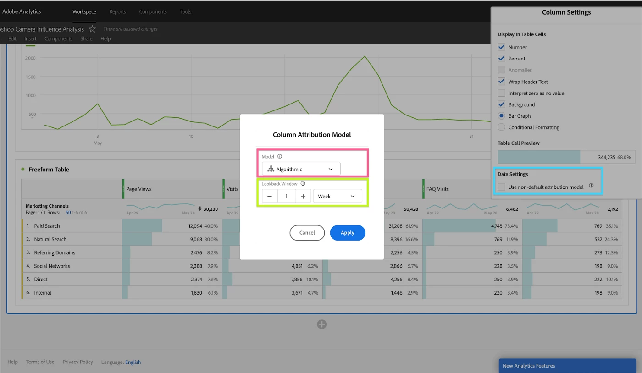The width and height of the screenshot is (642, 373).
Task: Decrease lookback window with the minus button
Action: [270, 196]
